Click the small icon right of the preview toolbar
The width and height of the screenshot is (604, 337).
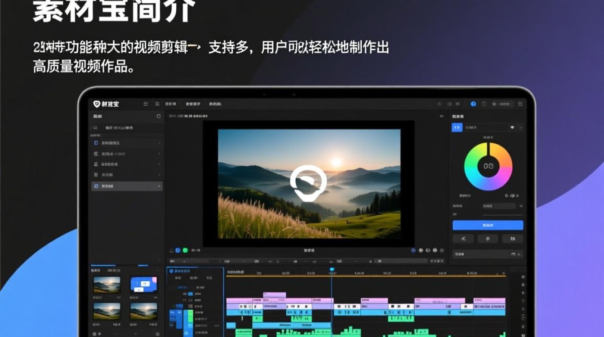[x=441, y=116]
